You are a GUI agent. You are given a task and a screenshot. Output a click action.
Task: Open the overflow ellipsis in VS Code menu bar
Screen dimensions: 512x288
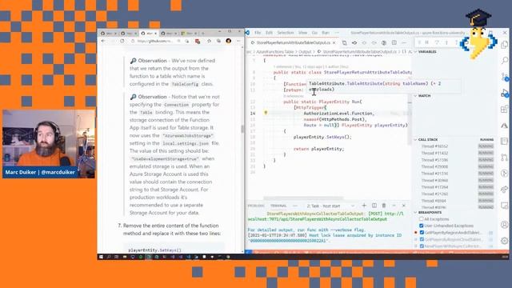coord(337,33)
